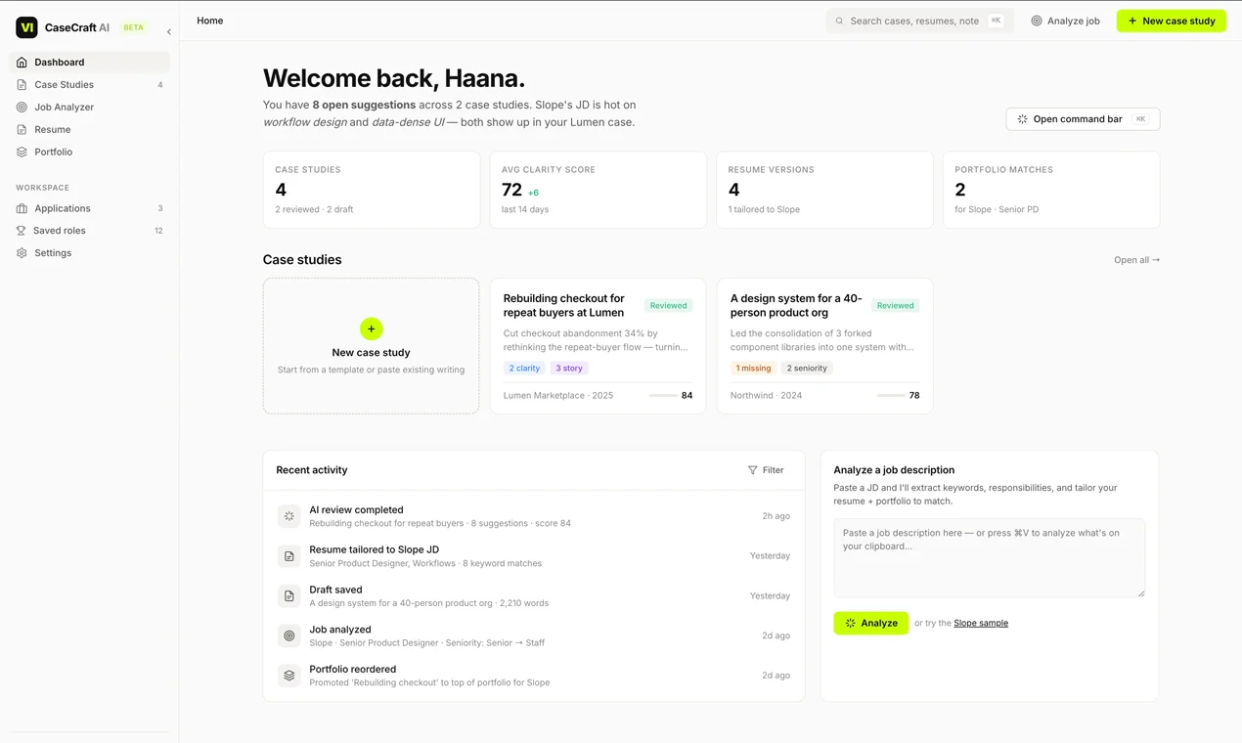
Task: Open the Portfolio page in the sidebar
Action: (89, 152)
